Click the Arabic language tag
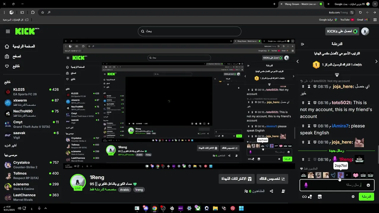 (x=124, y=190)
